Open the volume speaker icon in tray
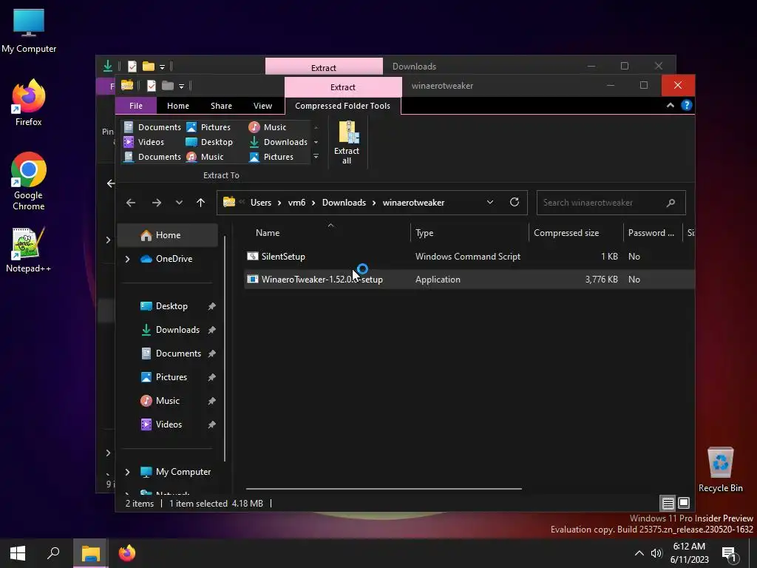Viewport: 757px width, 568px height. click(x=656, y=553)
